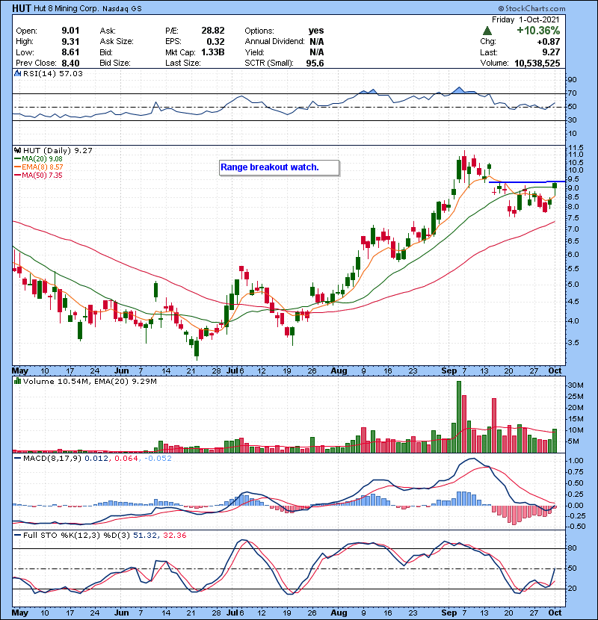The image size is (598, 620).
Task: Click the 'Volume 10.54M, EMA(20) 9.29M' label
Action: (90, 382)
